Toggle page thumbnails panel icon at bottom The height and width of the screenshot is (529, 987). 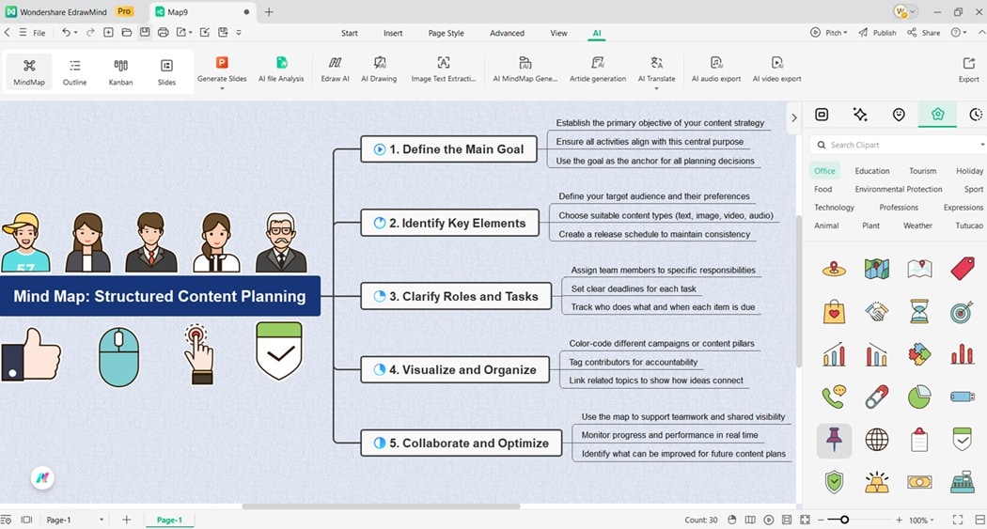(26, 520)
